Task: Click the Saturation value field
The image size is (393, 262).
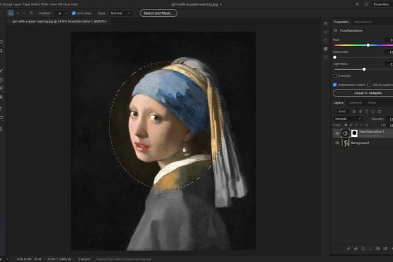Action: click(x=389, y=52)
